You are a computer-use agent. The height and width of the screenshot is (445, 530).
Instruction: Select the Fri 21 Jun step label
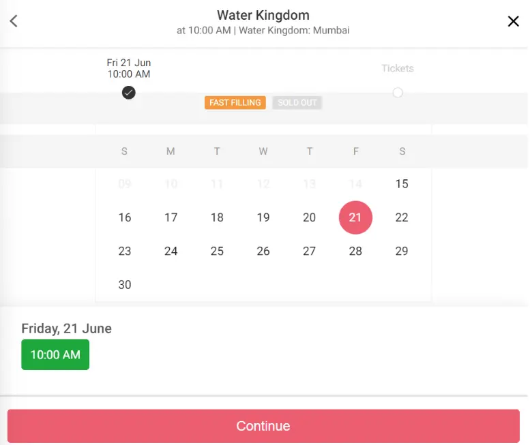[128, 68]
